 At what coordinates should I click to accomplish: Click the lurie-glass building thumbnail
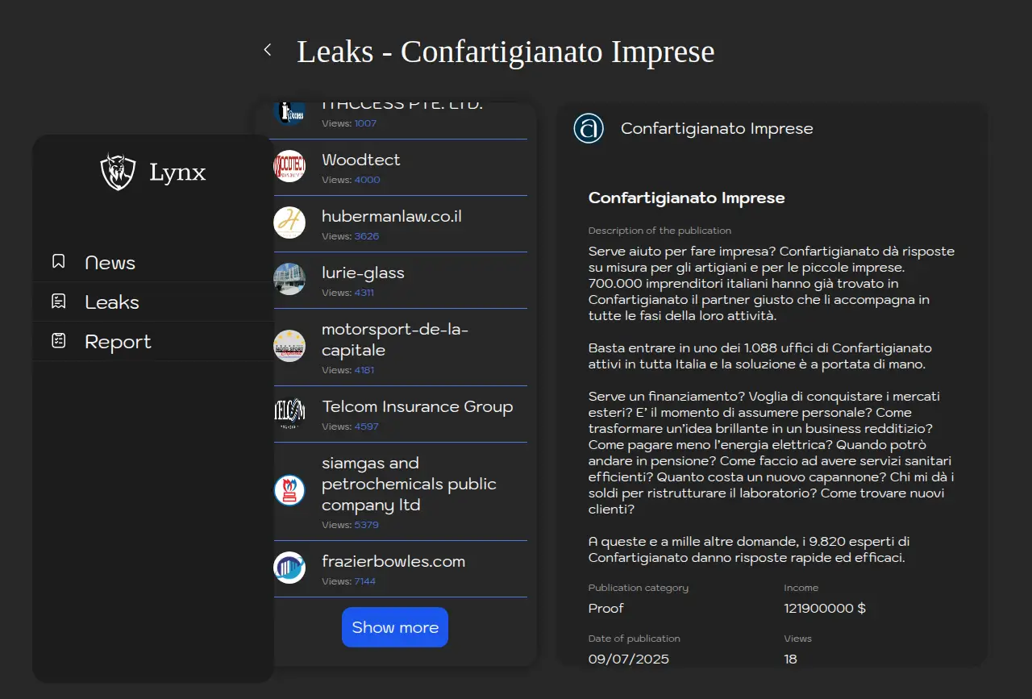click(289, 279)
